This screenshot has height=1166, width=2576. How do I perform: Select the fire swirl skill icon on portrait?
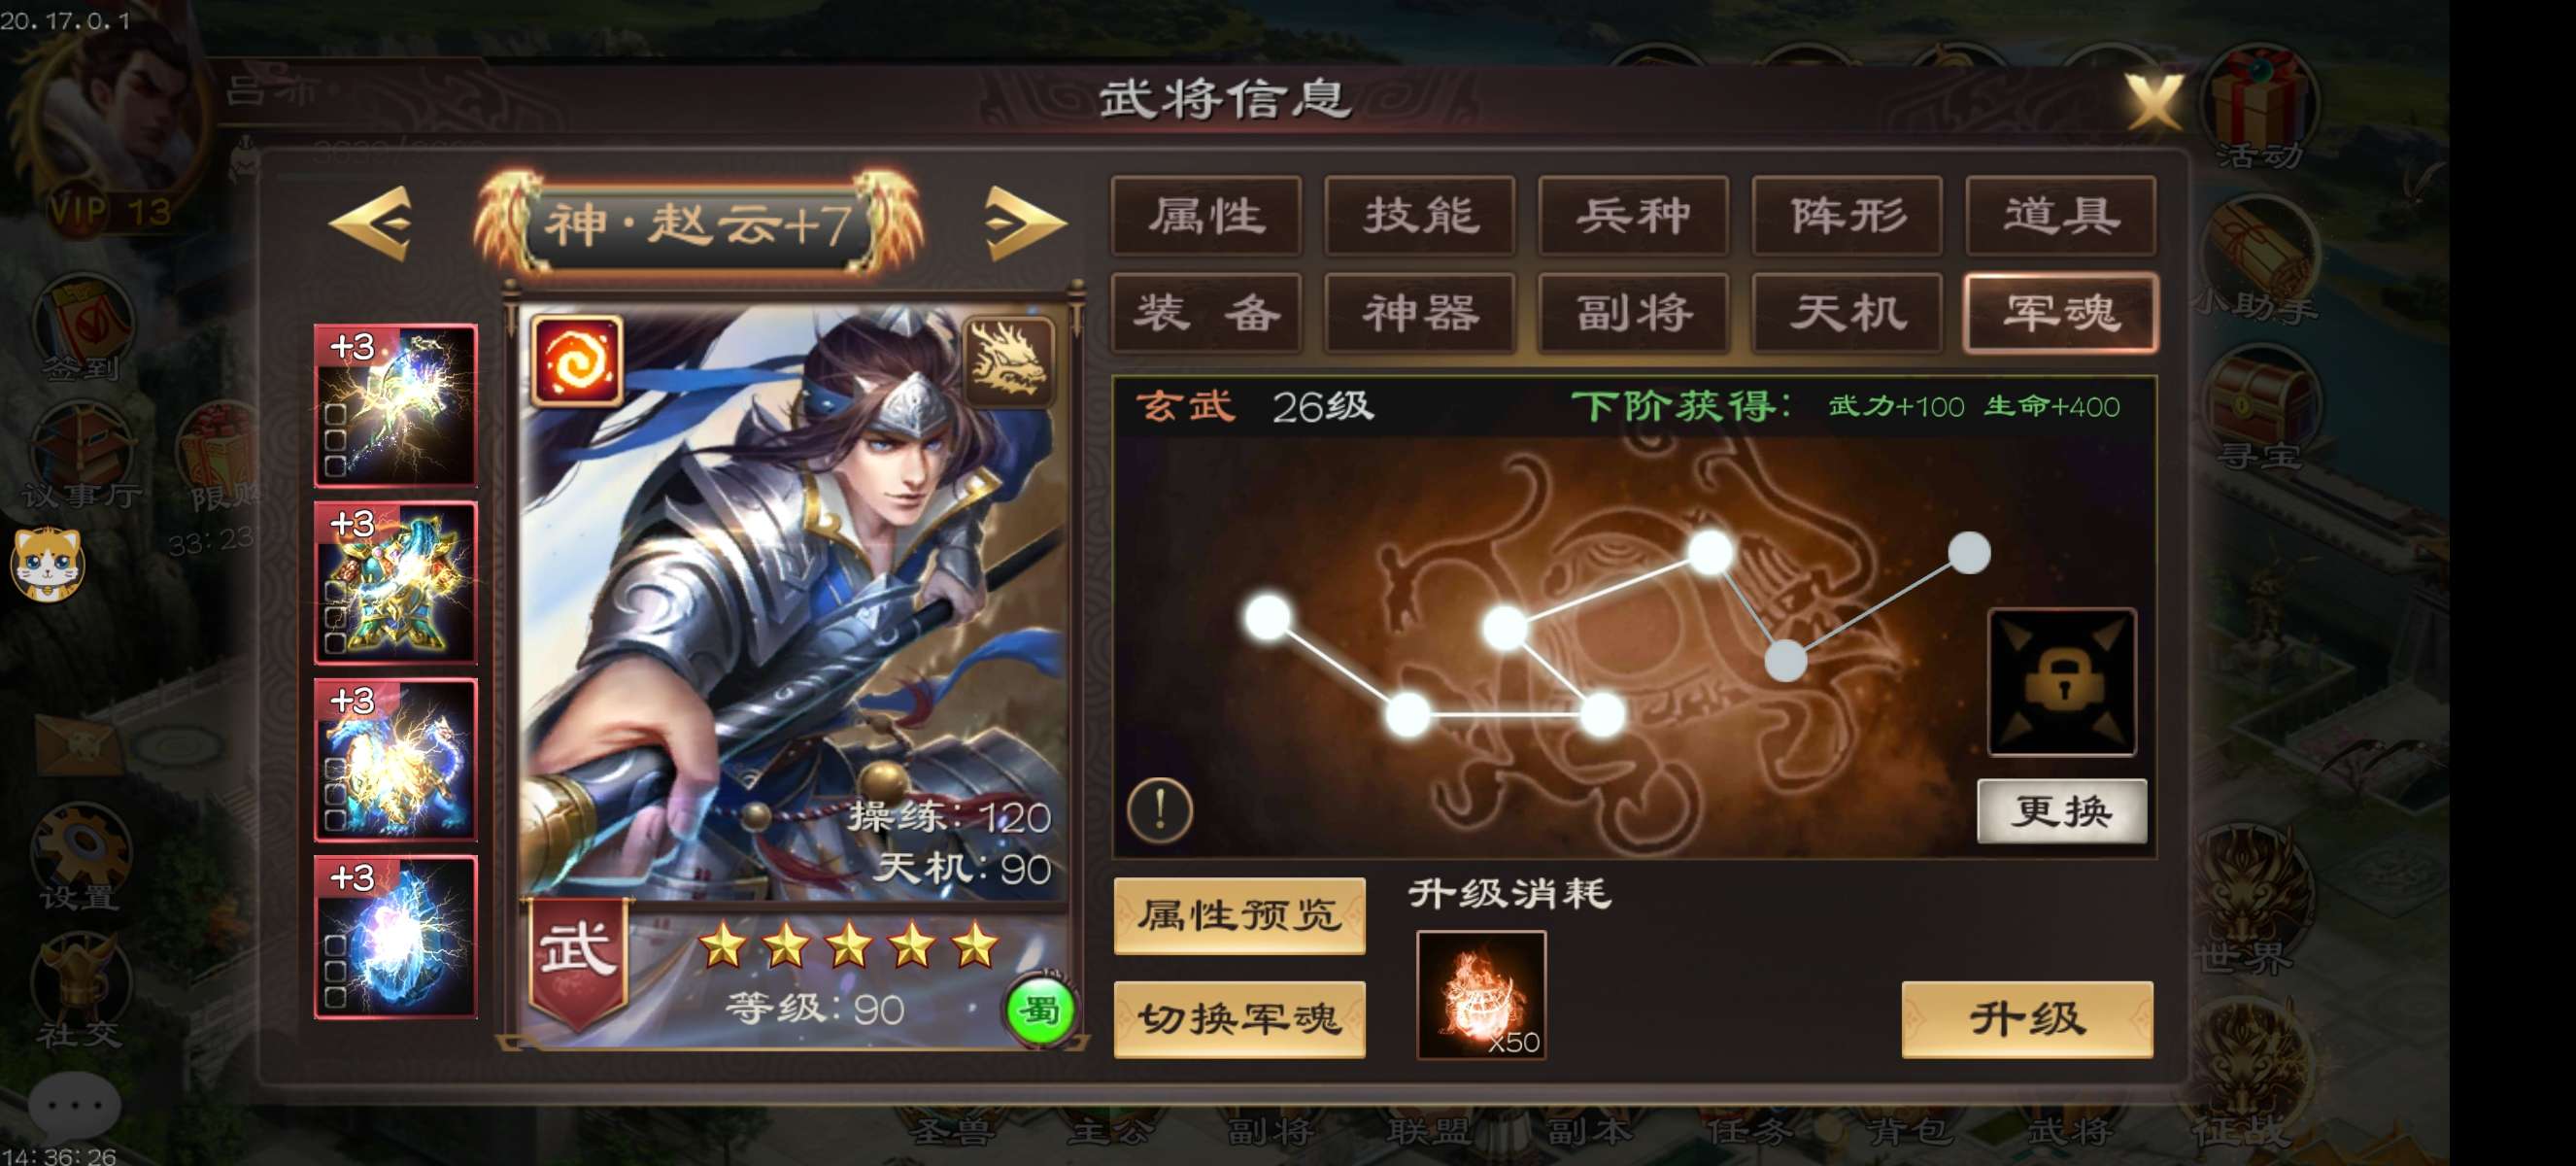click(576, 361)
